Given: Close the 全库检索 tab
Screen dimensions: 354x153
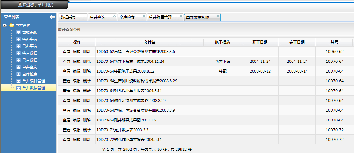Looking at the screenshot, I should click(144, 16).
